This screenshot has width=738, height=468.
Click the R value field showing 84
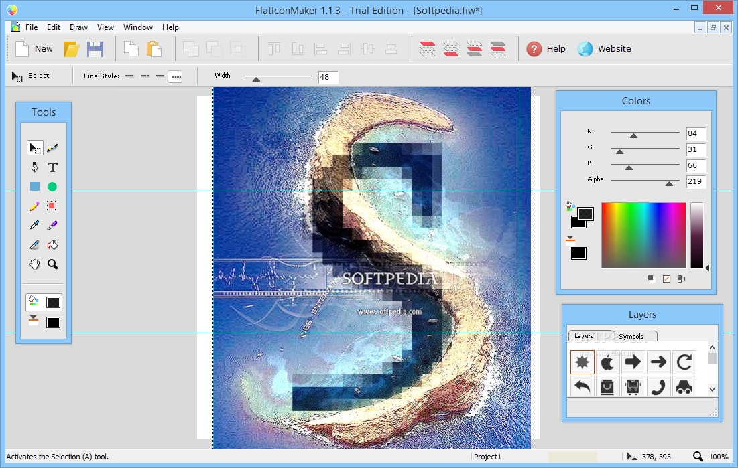[x=696, y=134]
